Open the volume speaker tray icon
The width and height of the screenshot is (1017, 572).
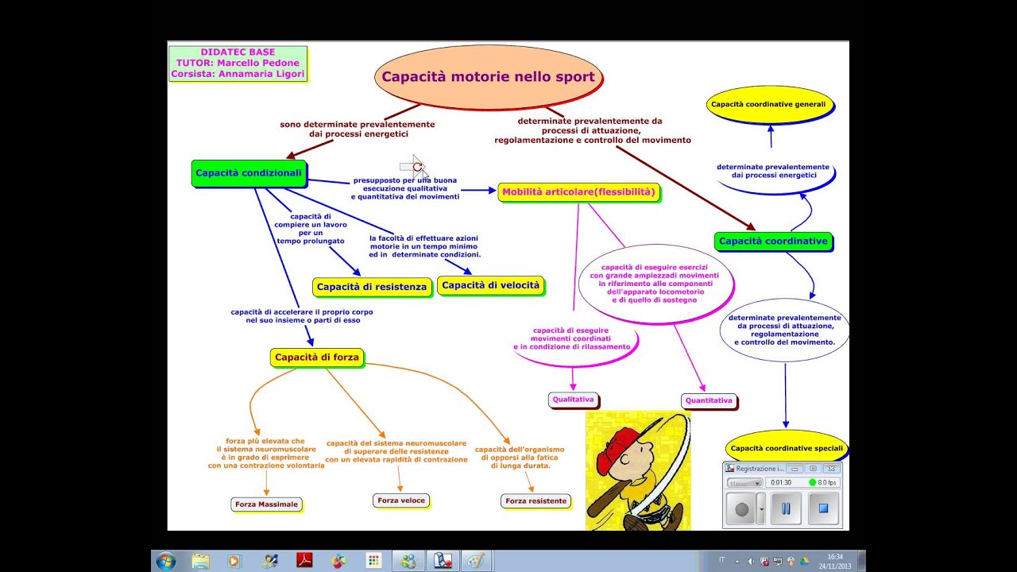coord(751,561)
